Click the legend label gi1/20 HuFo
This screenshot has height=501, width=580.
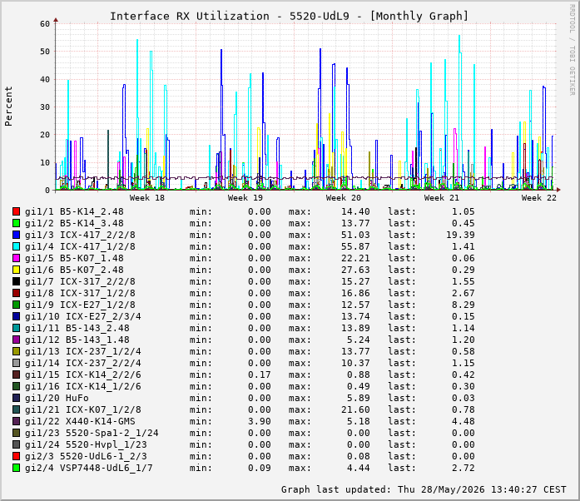pos(57,398)
